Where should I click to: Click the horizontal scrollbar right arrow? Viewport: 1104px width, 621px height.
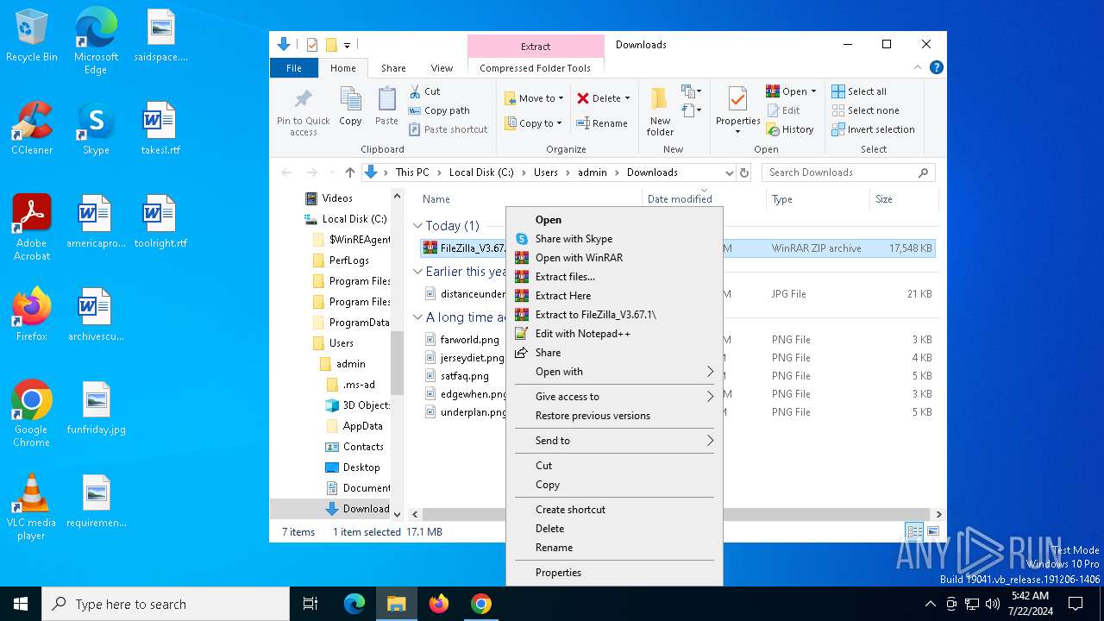click(x=938, y=514)
